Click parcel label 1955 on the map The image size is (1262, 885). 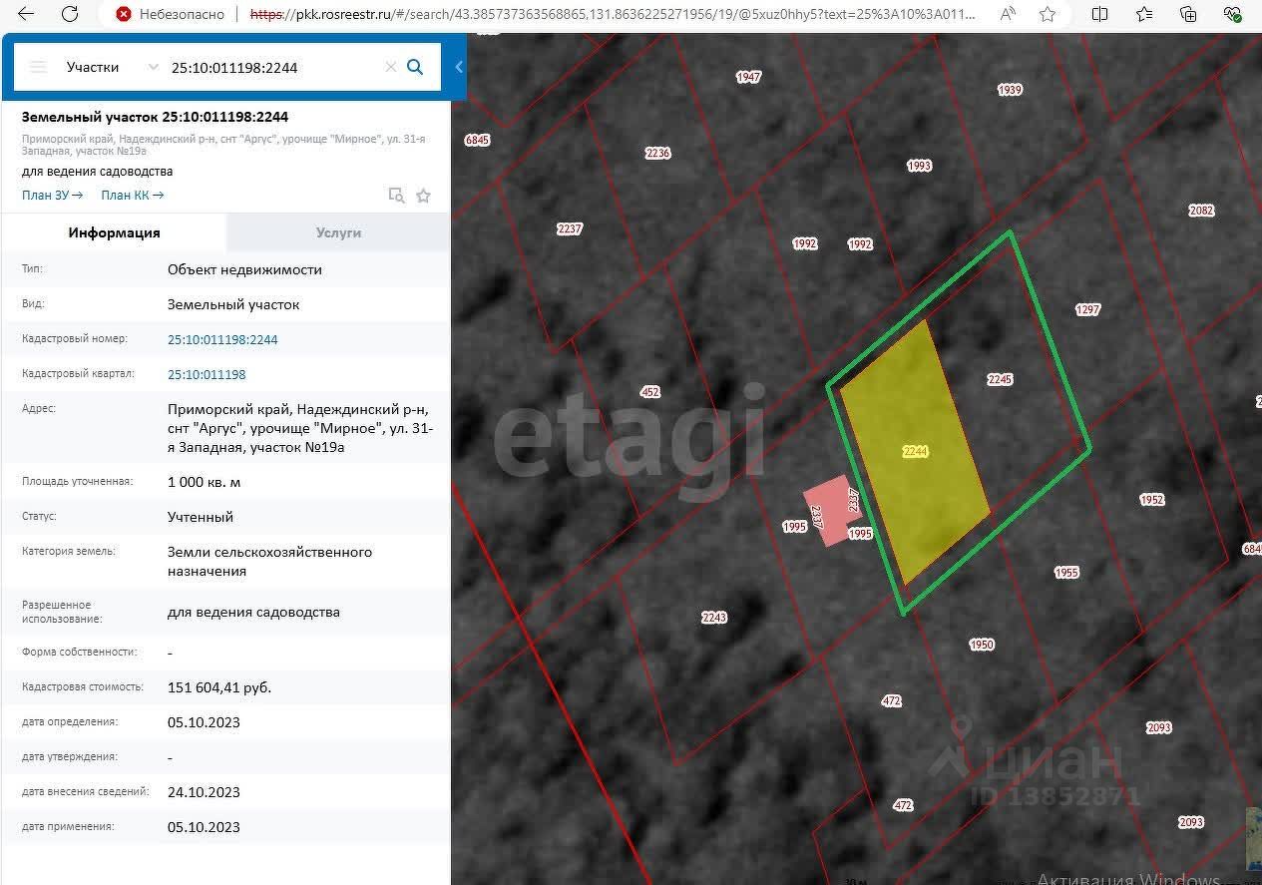(x=1066, y=573)
